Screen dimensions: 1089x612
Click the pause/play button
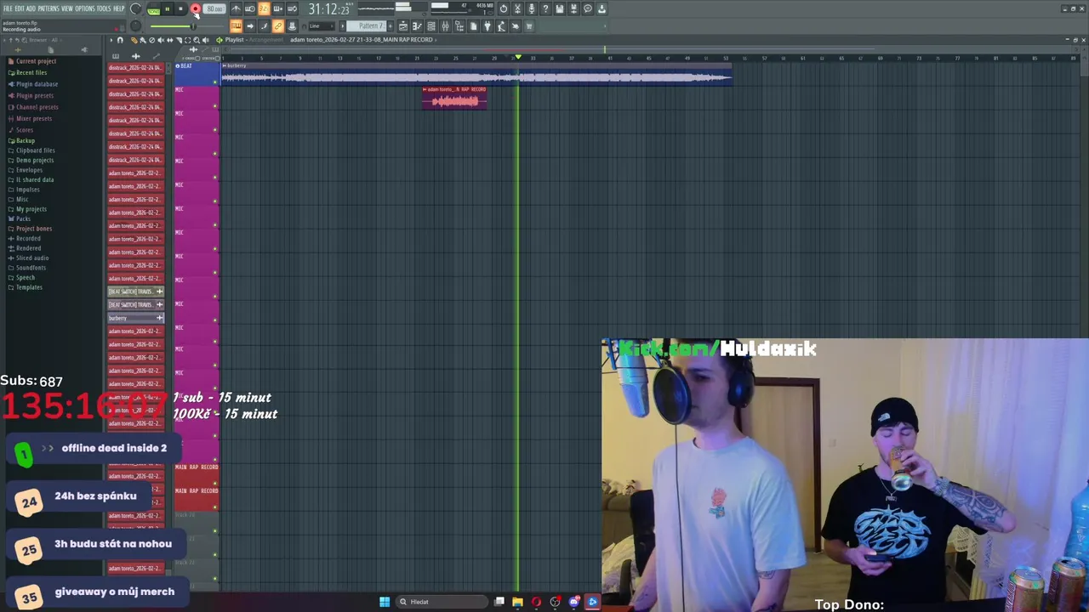click(168, 8)
